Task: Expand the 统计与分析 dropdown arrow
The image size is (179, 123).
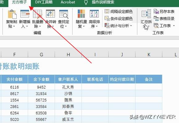Action: pos(131,26)
